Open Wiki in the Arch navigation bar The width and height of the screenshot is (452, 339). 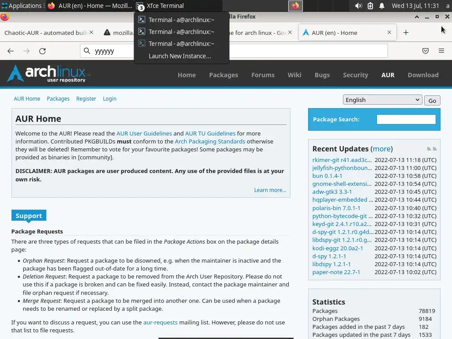coord(294,75)
